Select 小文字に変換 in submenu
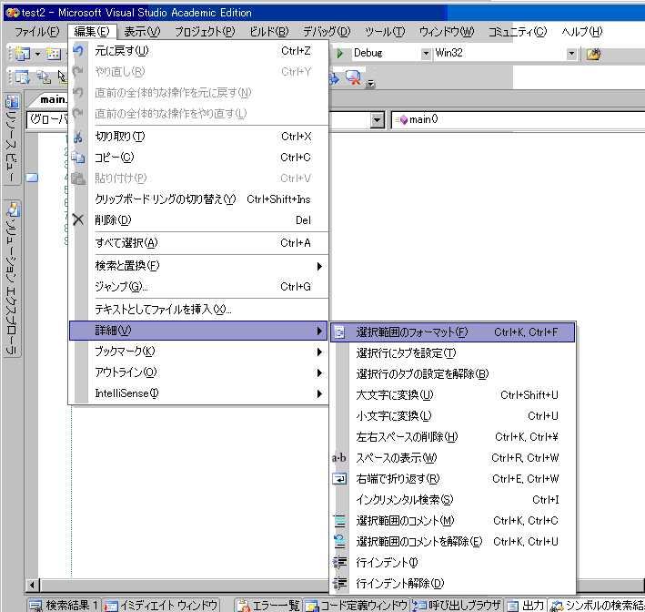The height and width of the screenshot is (612, 645). (452, 416)
